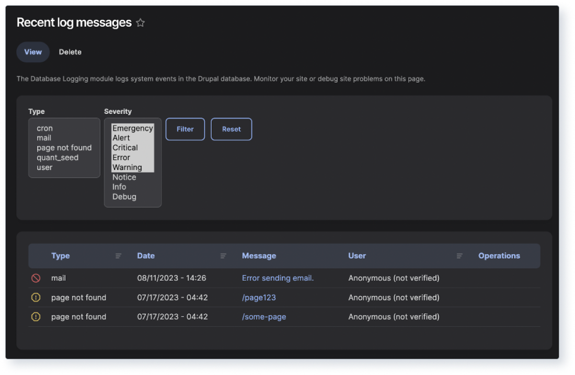Sort using the icon next to Type header
The image size is (575, 375).
pyautogui.click(x=118, y=256)
